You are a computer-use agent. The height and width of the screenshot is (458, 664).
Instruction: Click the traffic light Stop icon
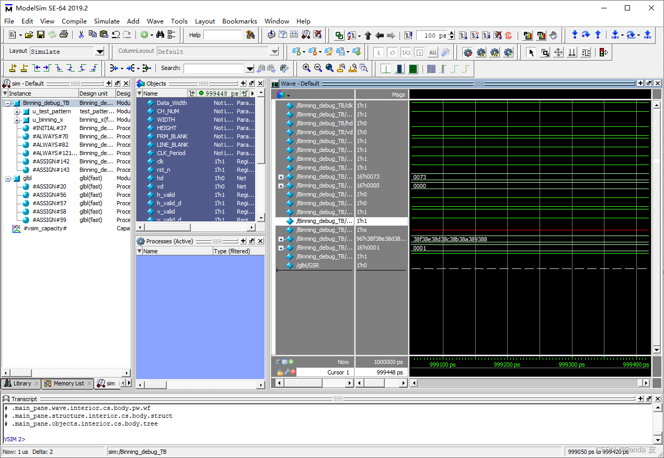coord(603,52)
